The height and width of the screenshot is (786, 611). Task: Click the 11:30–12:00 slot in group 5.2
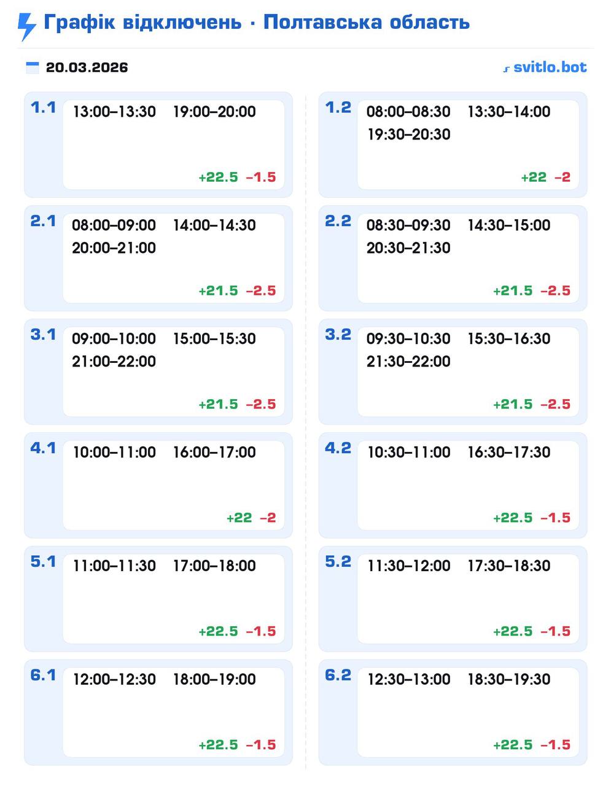409,566
